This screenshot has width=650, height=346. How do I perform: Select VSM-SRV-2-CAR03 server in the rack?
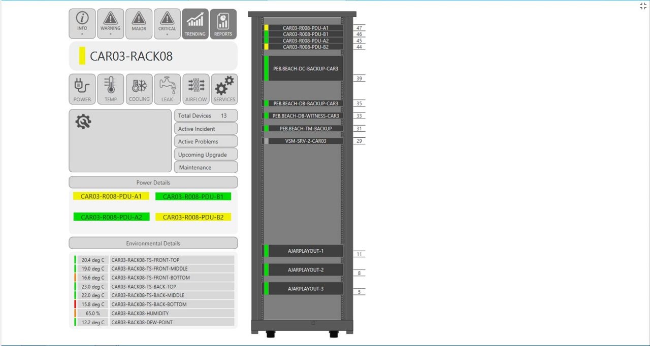(x=303, y=141)
